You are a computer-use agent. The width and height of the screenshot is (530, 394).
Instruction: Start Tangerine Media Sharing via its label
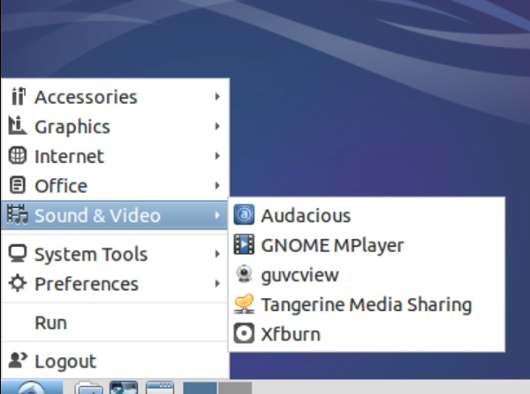pyautogui.click(x=367, y=305)
